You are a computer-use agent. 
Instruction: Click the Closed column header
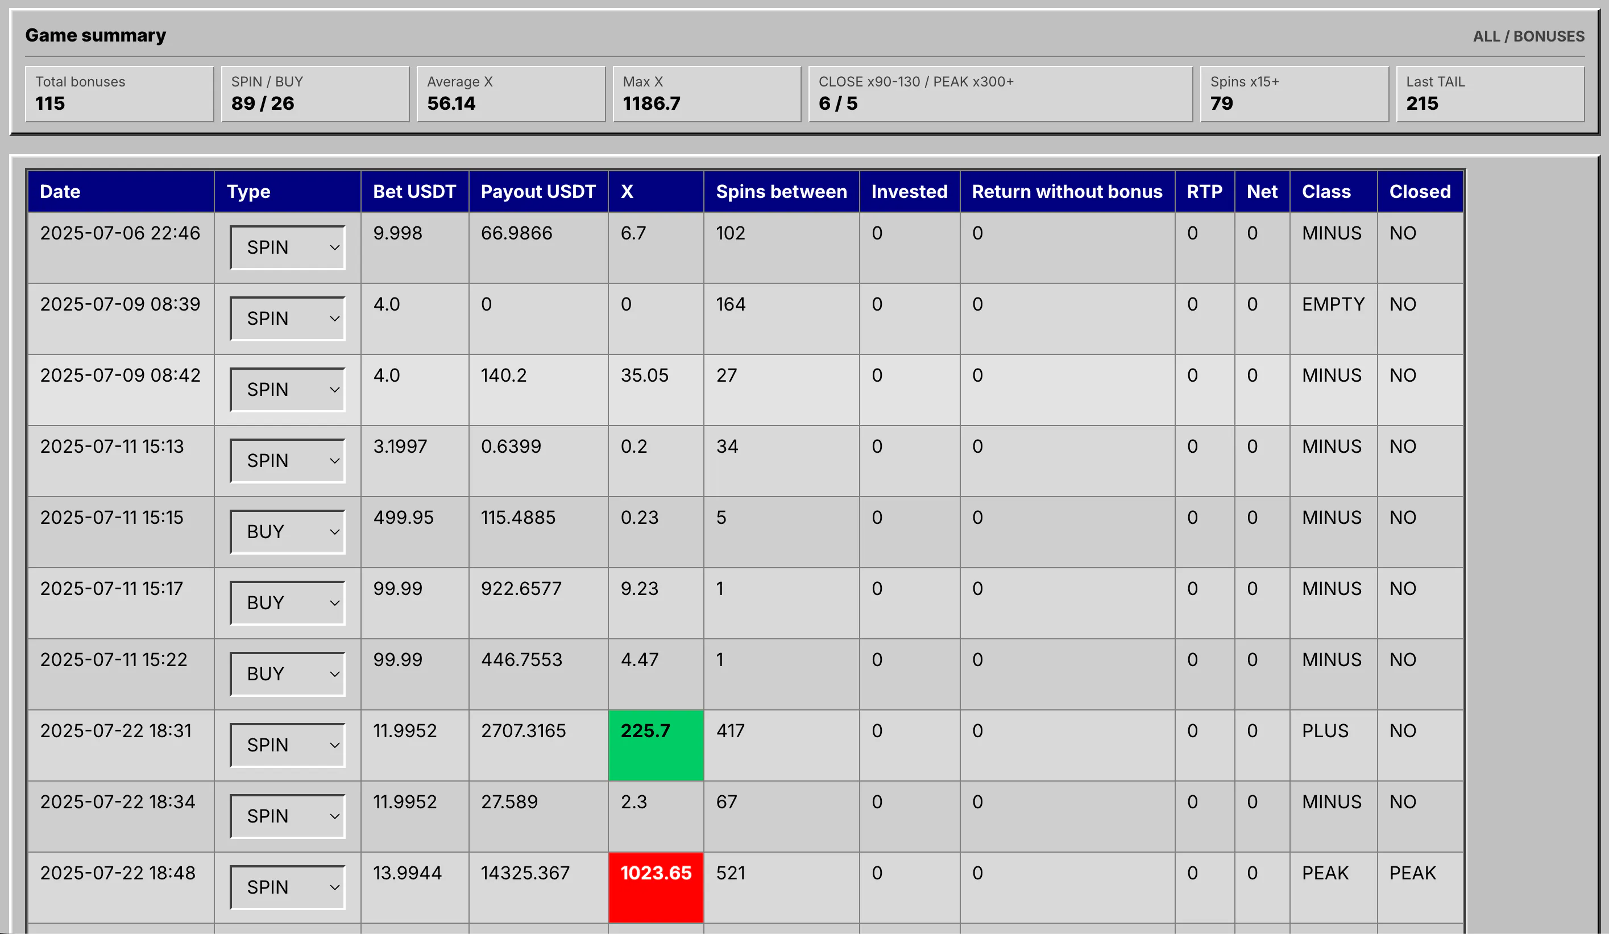(1420, 192)
